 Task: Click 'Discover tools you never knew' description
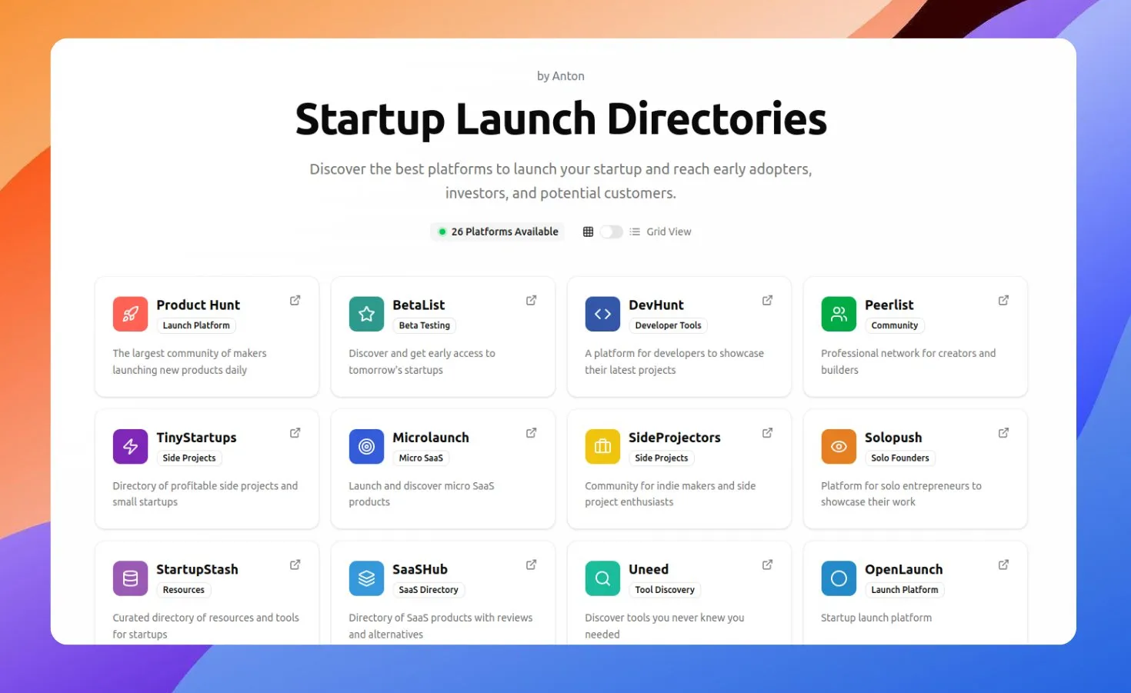665,626
